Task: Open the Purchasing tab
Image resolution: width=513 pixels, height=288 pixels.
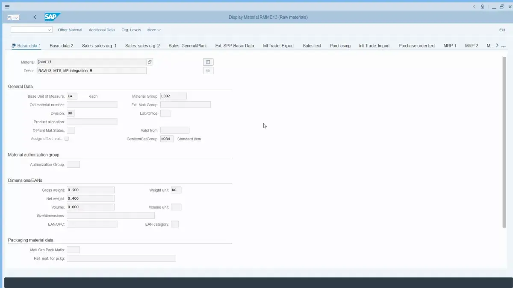Action: [x=340, y=46]
